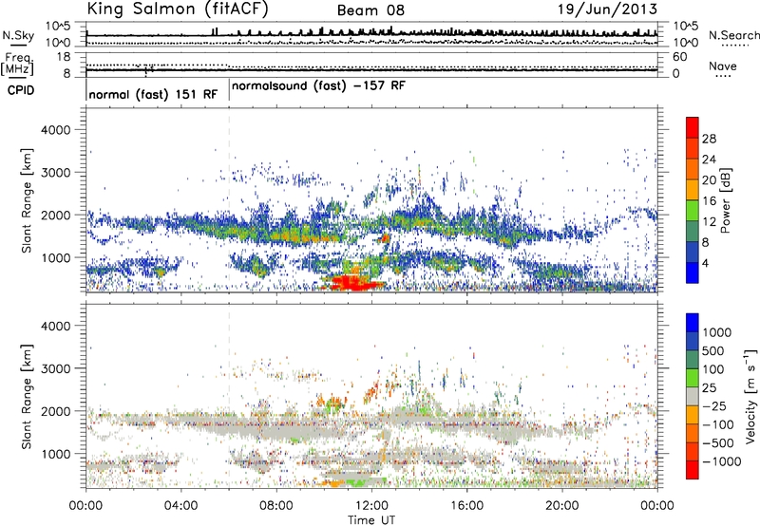Click the 'N.Search' legend label

coord(733,35)
